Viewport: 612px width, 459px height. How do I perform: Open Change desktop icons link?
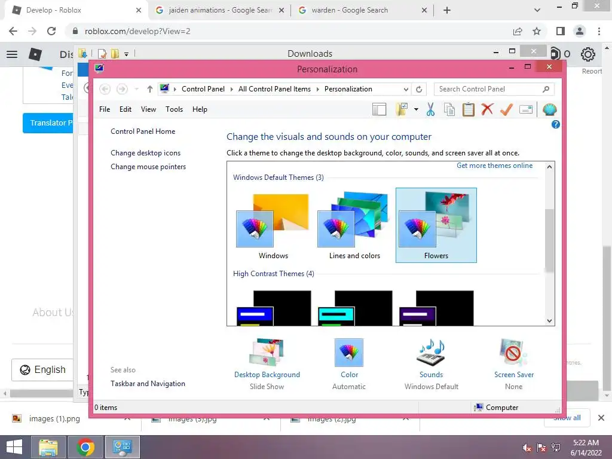(x=146, y=153)
